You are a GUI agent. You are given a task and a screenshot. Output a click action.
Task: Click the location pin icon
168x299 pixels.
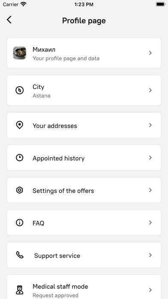(x=19, y=125)
